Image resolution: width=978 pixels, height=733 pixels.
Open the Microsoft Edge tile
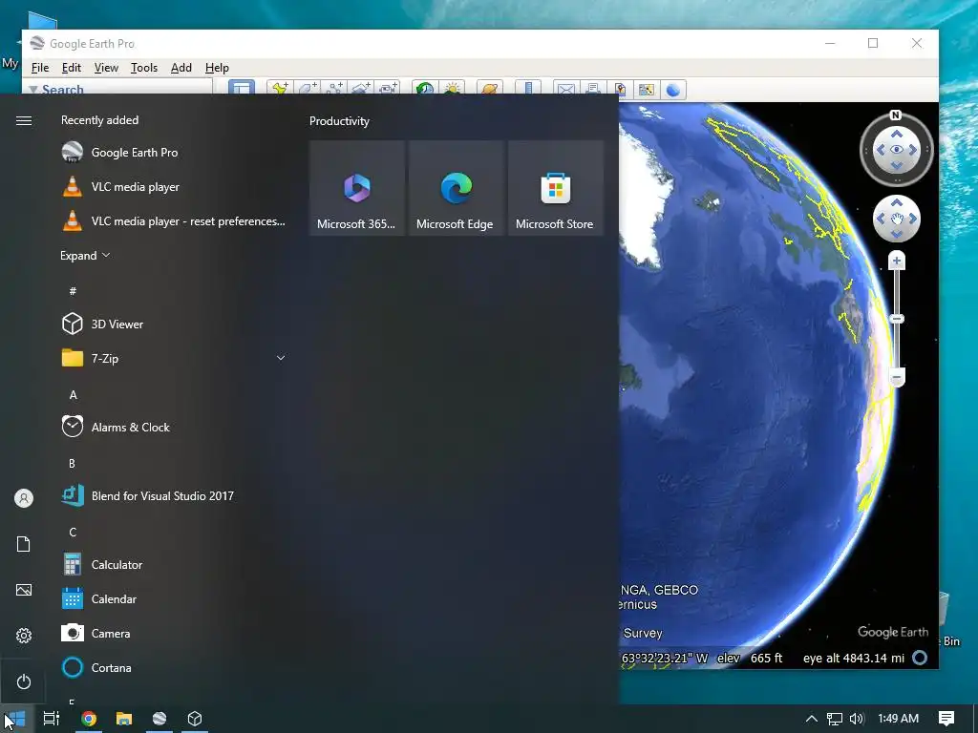point(456,188)
